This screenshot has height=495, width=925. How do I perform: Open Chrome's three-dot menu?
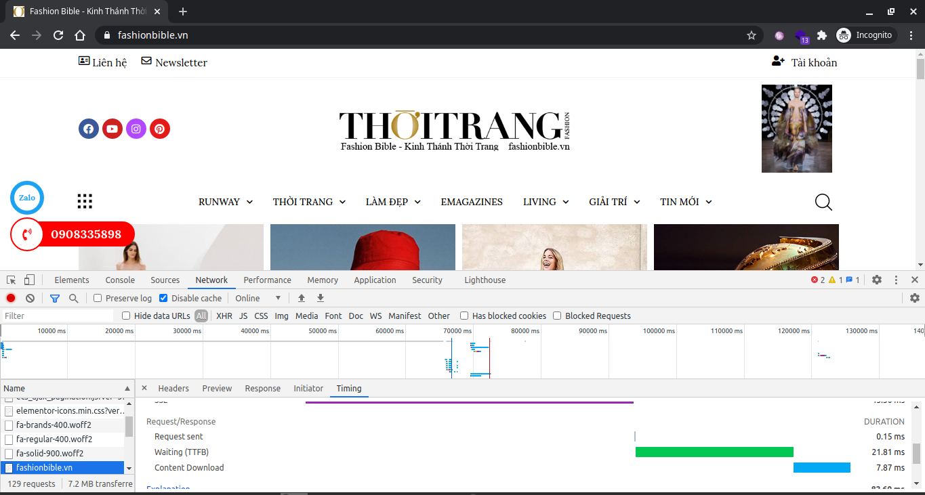click(x=911, y=35)
